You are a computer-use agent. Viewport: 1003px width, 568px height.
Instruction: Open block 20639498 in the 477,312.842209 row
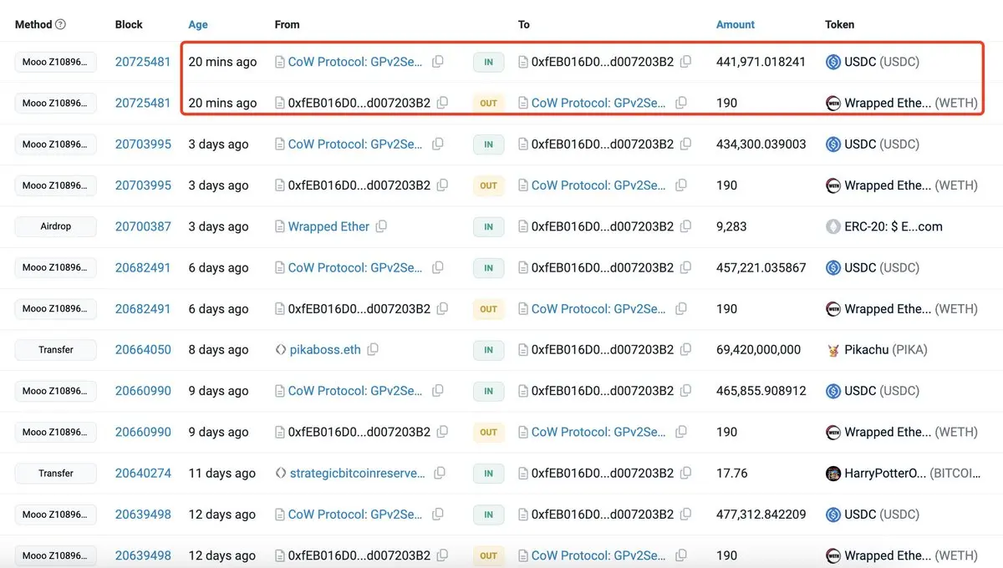(143, 515)
